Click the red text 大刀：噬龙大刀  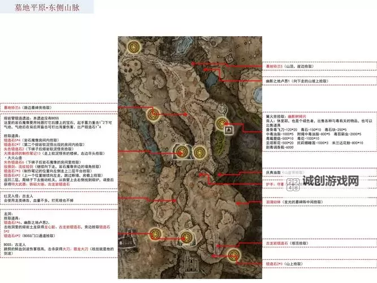76,249
